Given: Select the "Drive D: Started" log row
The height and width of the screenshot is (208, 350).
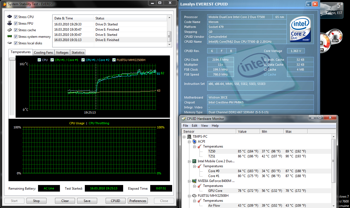Looking at the screenshot, I should tap(110, 24).
